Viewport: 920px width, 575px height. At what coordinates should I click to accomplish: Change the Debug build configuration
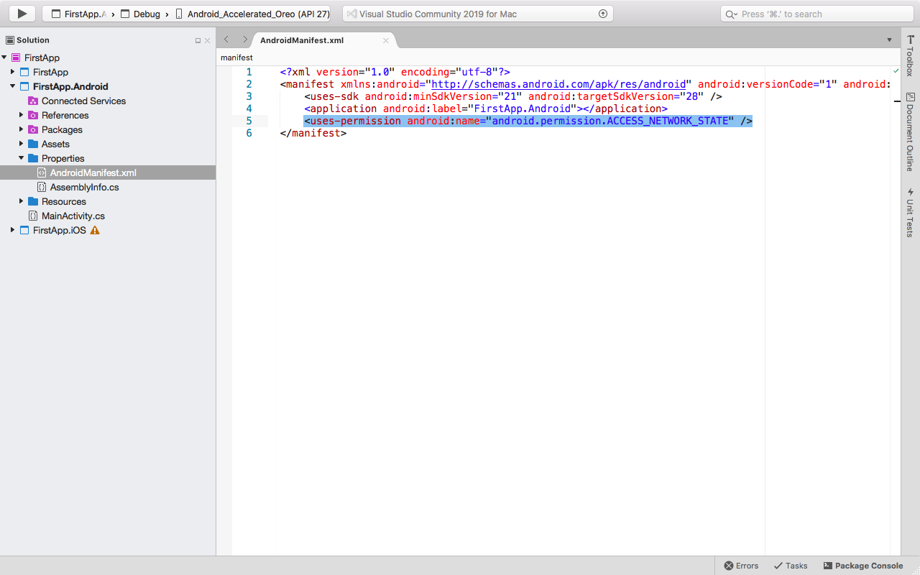point(139,14)
